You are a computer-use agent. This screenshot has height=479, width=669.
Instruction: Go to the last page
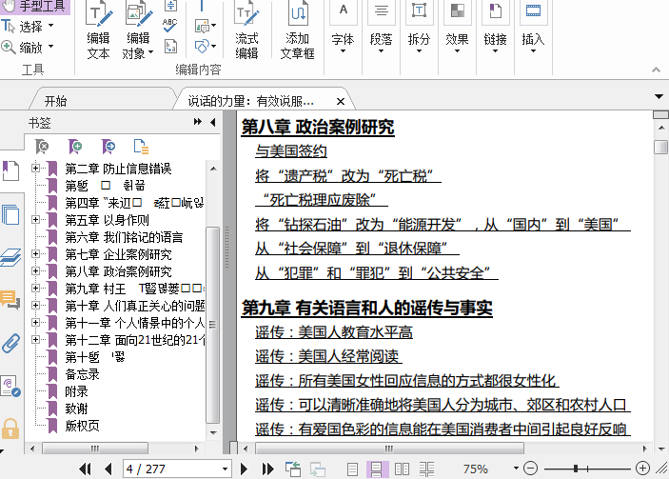267,469
